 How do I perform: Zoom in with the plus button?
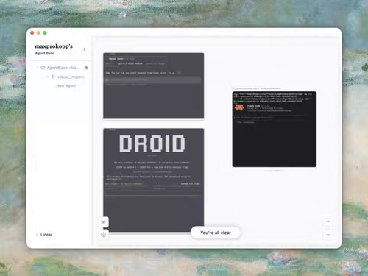(328, 222)
